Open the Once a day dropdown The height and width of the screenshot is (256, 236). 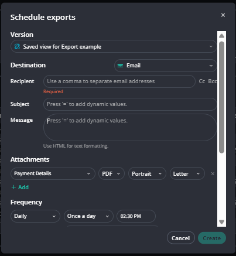88,216
